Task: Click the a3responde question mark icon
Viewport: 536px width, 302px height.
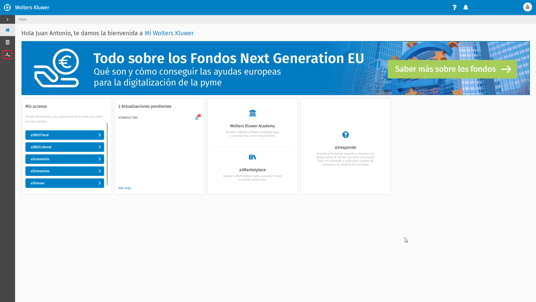Action: (x=345, y=135)
